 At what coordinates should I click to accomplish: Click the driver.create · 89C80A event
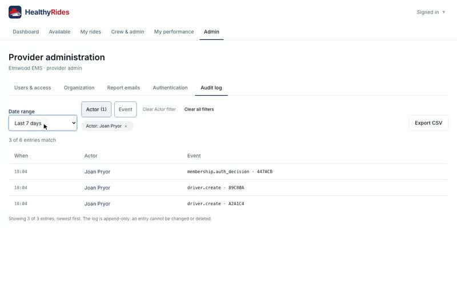[x=216, y=188]
